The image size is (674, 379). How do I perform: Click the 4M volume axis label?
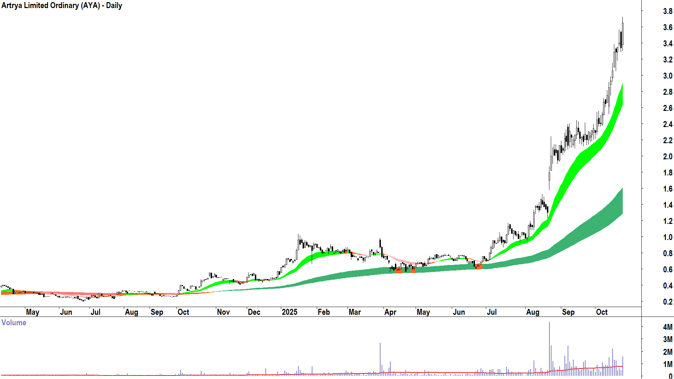pyautogui.click(x=667, y=327)
